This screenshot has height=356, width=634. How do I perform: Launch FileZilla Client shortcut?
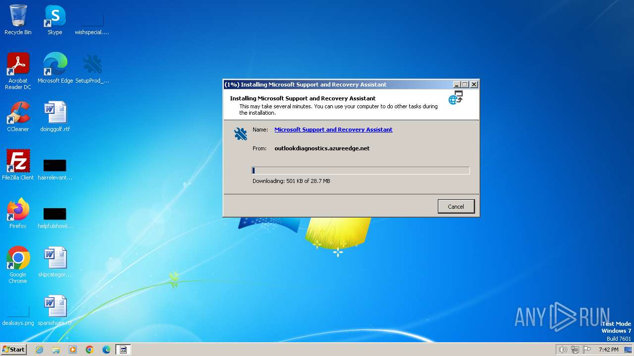18,165
